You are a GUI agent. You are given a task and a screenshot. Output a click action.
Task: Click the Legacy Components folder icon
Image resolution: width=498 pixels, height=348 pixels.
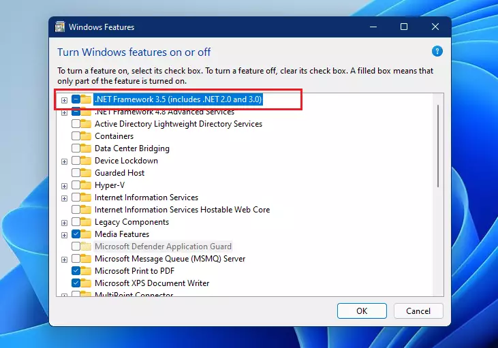click(86, 222)
